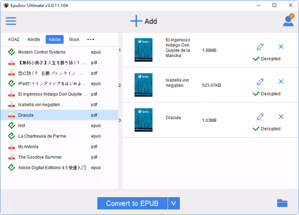Click the PDF icon of El ingenioso list row
The image size is (299, 215).
pyautogui.click(x=12, y=94)
